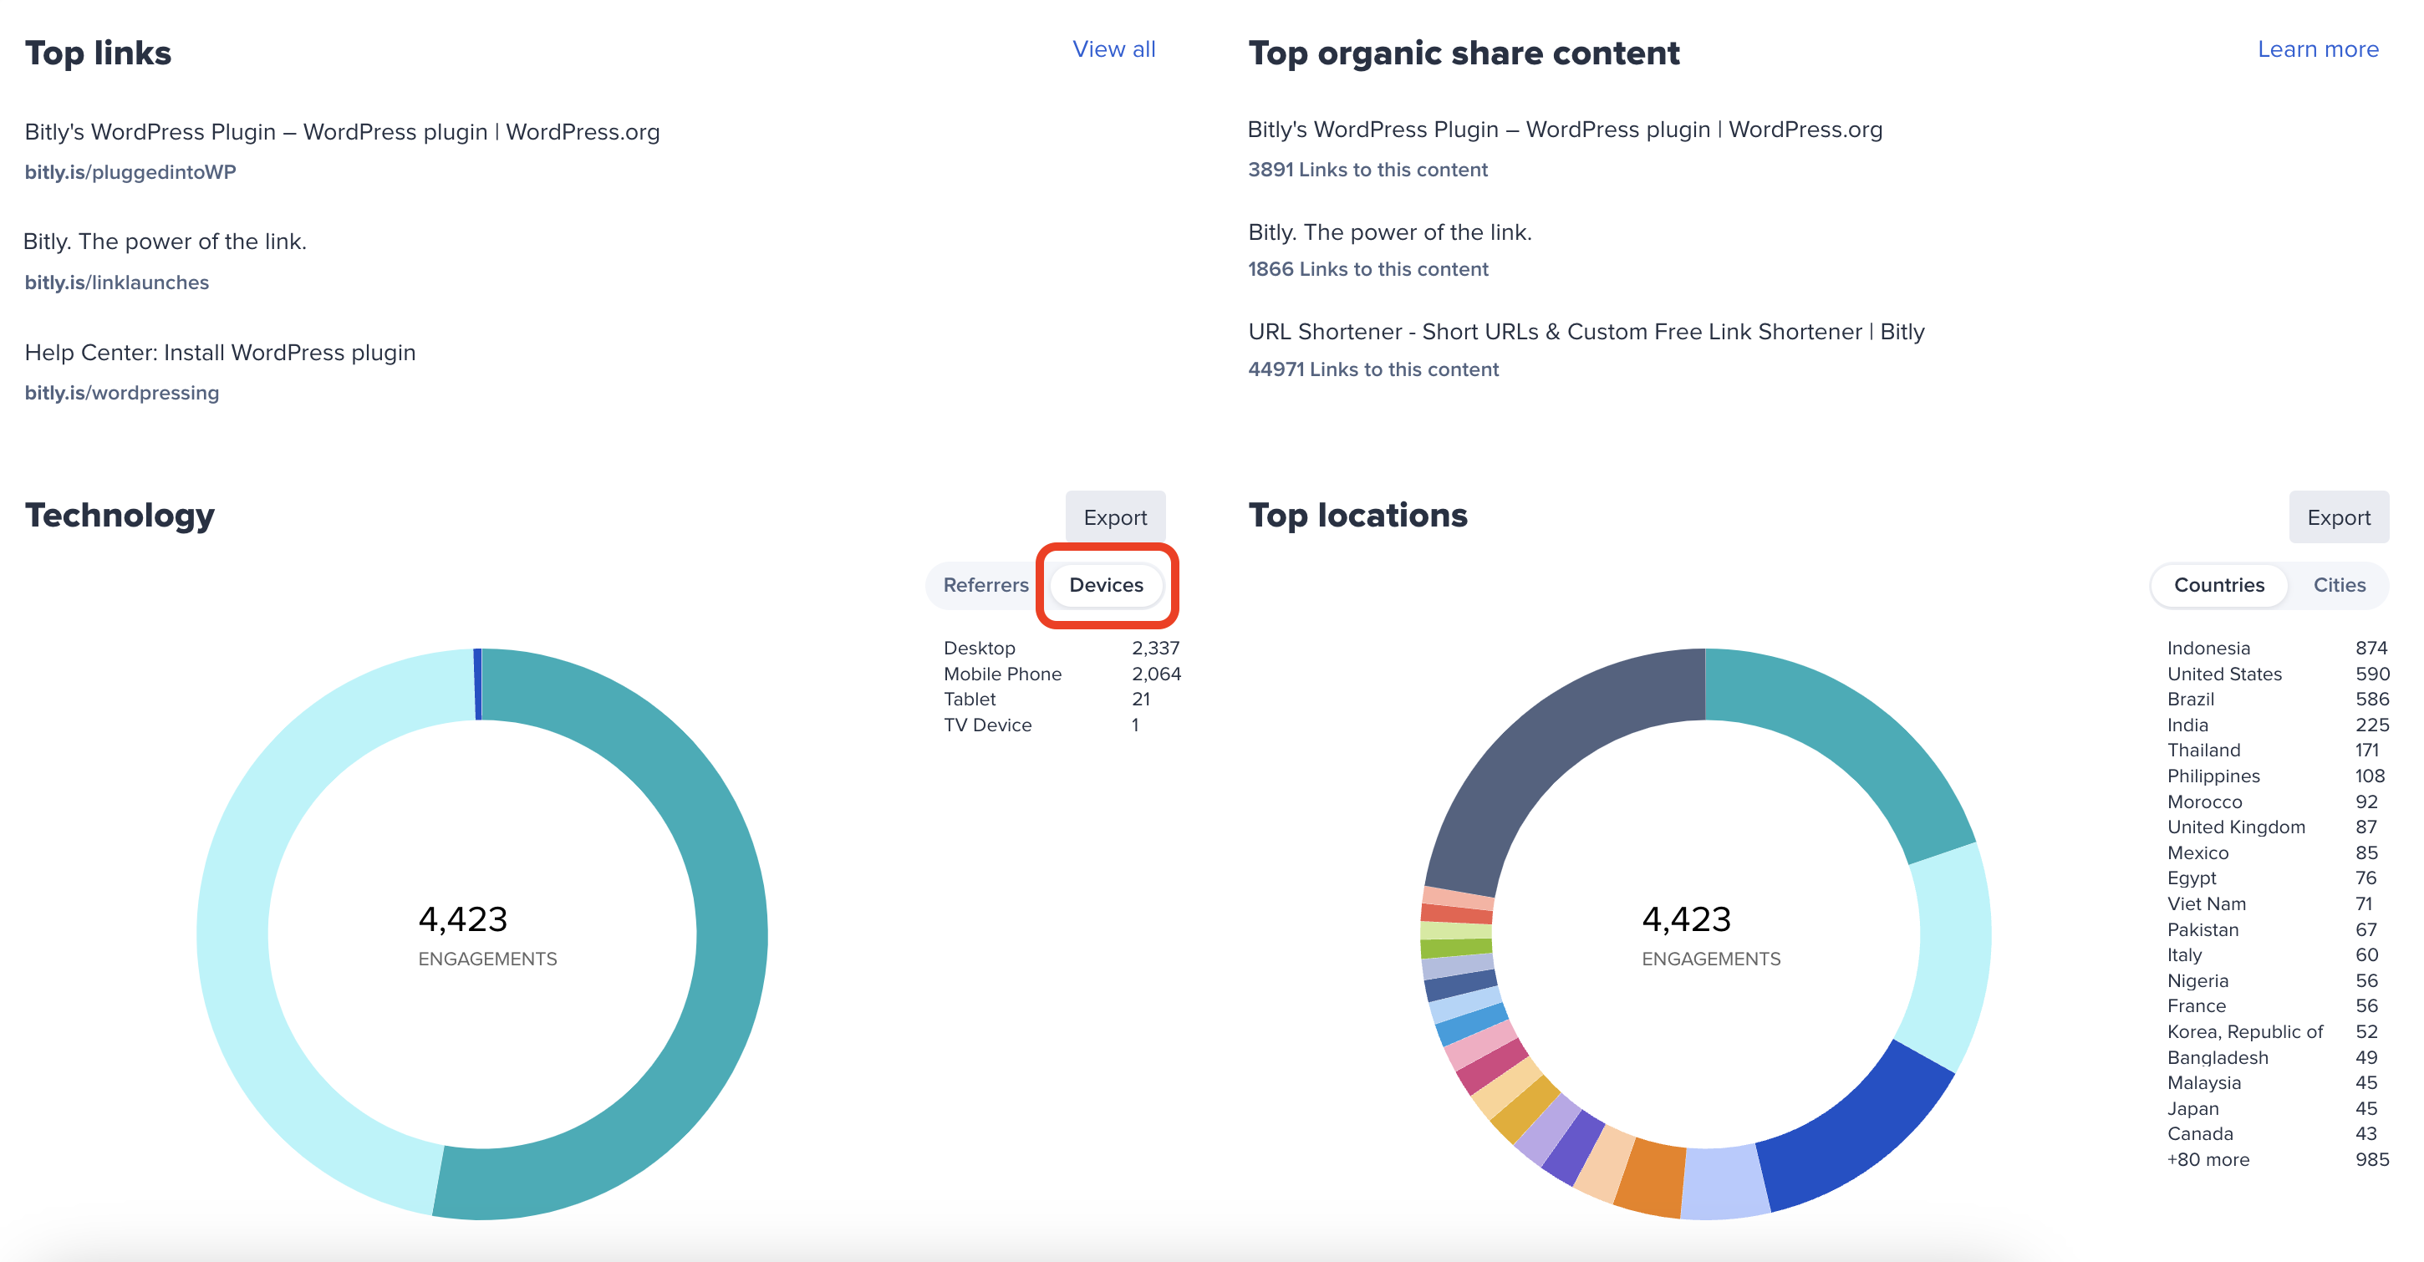Switch to the Cities tab
The image size is (2424, 1262).
pos(2339,584)
